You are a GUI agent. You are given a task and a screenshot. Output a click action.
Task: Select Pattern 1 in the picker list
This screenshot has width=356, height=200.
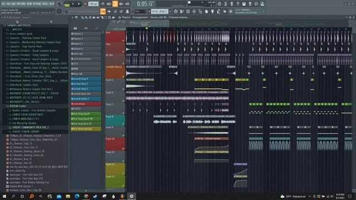coord(86,34)
